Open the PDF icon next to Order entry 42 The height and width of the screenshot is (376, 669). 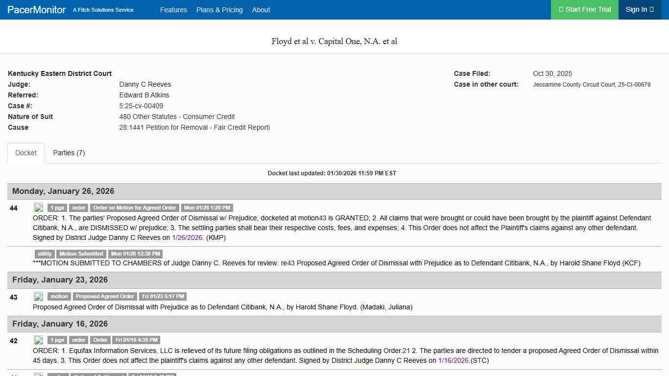(39, 339)
